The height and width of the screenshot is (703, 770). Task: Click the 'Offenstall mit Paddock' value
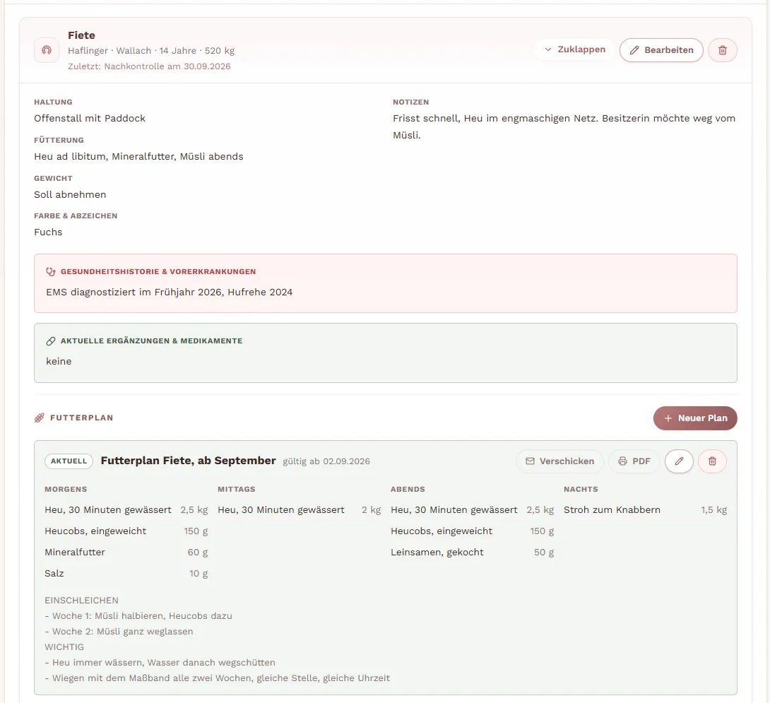90,119
